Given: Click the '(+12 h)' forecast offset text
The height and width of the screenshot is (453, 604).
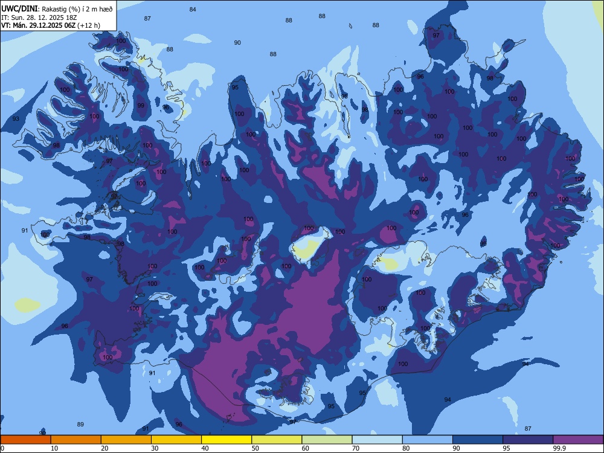Looking at the screenshot, I should [89, 25].
